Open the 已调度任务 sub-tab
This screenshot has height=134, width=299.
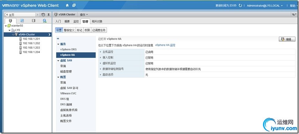[x=99, y=30]
